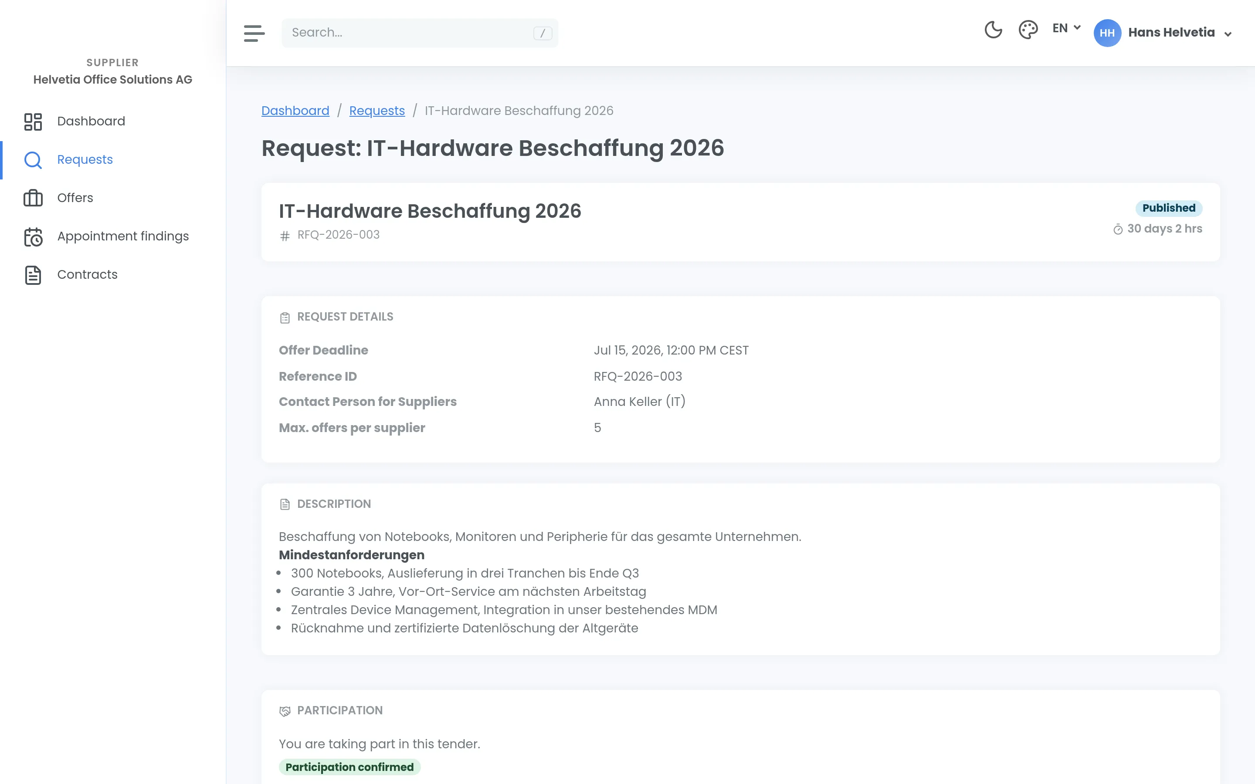Click the slash shortcut key badge
The height and width of the screenshot is (784, 1255).
point(543,33)
